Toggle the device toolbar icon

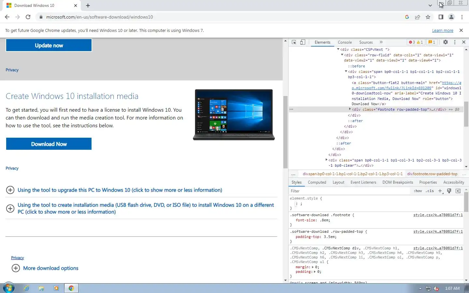tap(303, 42)
